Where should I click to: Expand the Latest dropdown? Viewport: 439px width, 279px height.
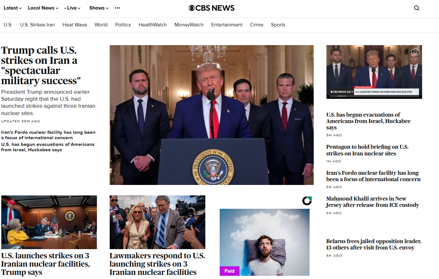13,8
